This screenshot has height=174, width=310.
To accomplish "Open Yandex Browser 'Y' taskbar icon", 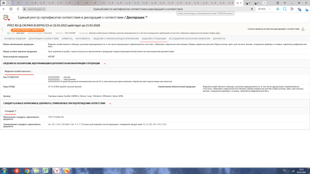I will [x=57, y=171].
